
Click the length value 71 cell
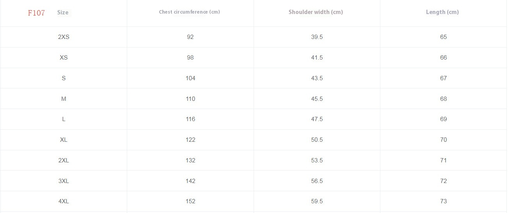(443, 160)
